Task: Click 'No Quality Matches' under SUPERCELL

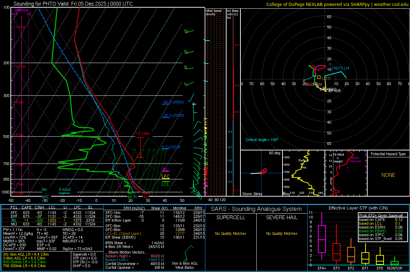Action: pos(231,233)
